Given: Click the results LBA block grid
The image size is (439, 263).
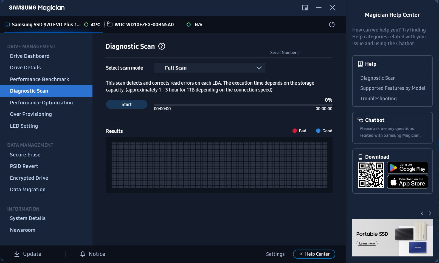Looking at the screenshot, I should (219, 165).
